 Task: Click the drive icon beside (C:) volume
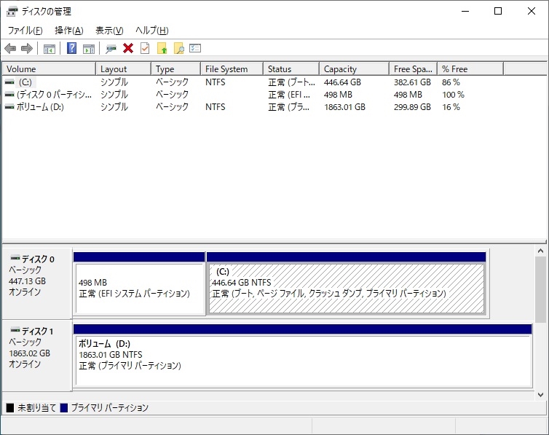click(x=9, y=82)
